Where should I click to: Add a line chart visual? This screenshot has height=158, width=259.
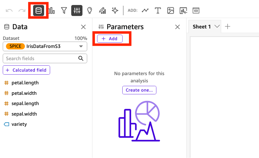(x=145, y=11)
